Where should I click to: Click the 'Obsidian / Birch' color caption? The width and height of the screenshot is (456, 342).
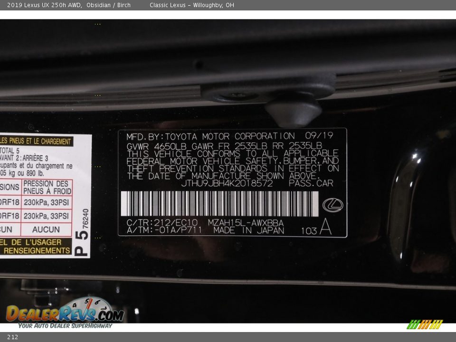coord(108,5)
